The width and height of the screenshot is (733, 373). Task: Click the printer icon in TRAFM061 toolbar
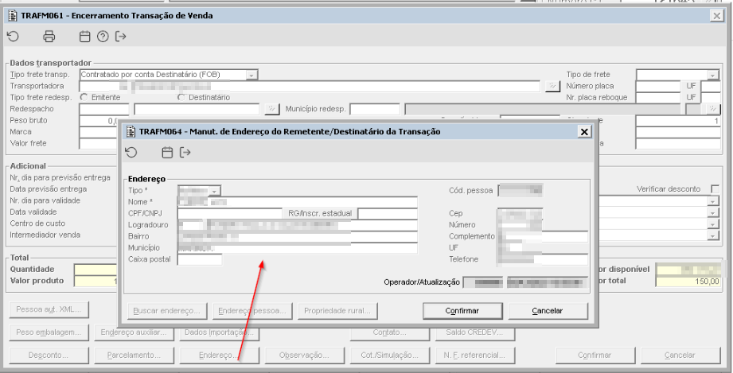(49, 36)
